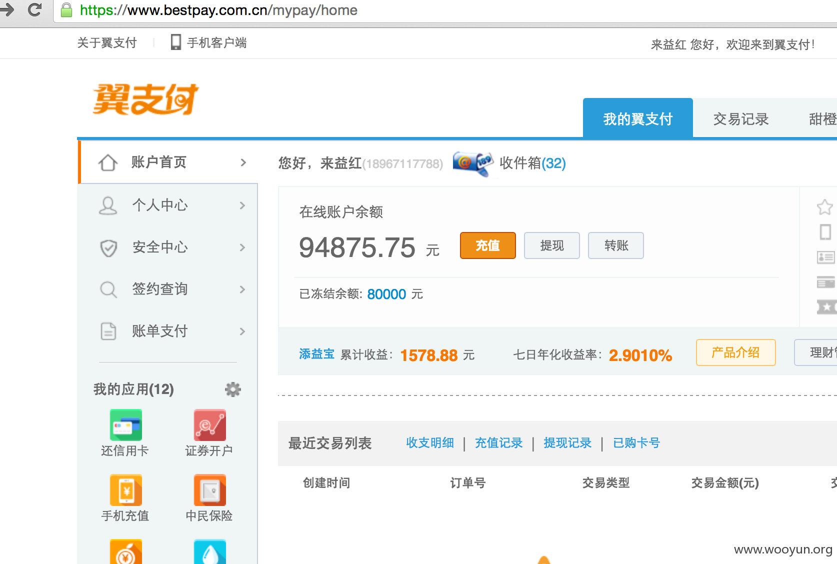Switch to the 甜橙 tab
The height and width of the screenshot is (564, 837).
point(822,119)
